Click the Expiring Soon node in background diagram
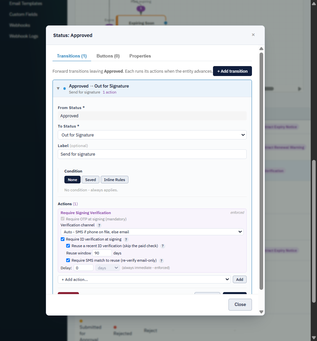The height and width of the screenshot is (341, 317). [141, 21]
